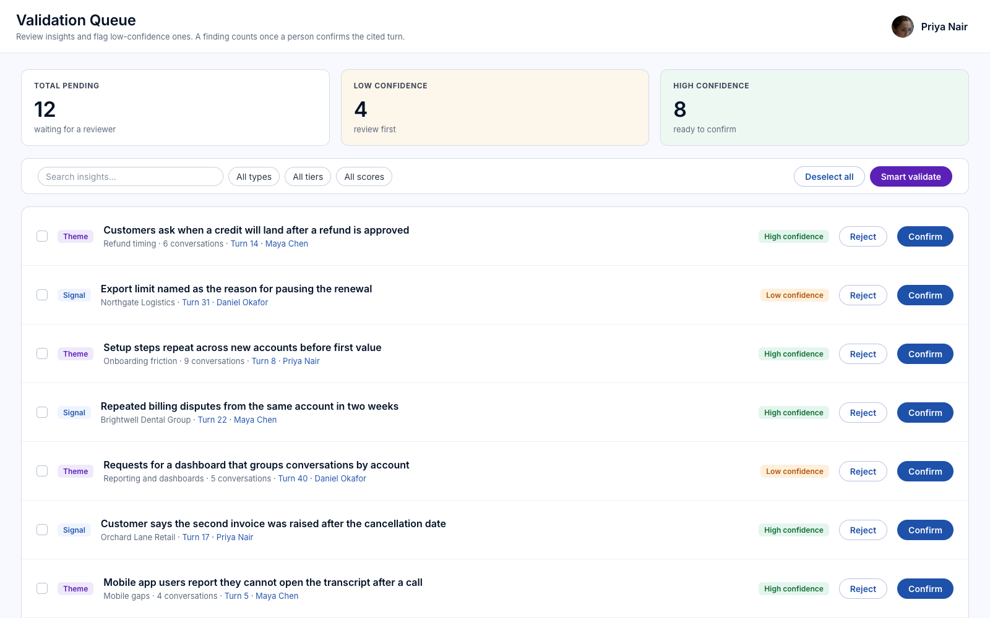This screenshot has width=990, height=618.
Task: Reject the second invoice signal
Action: click(x=863, y=530)
